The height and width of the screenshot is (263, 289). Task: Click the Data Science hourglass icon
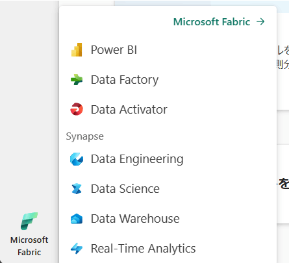tap(77, 188)
